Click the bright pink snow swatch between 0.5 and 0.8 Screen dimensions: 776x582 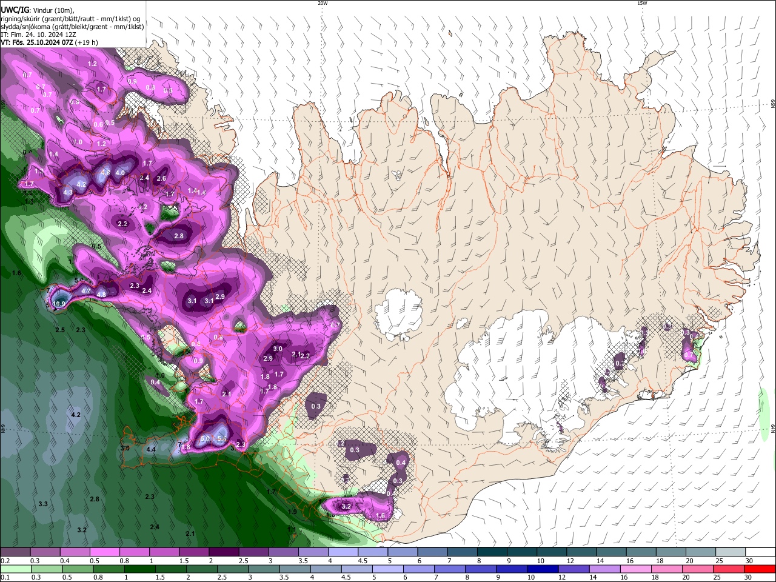[x=105, y=552]
